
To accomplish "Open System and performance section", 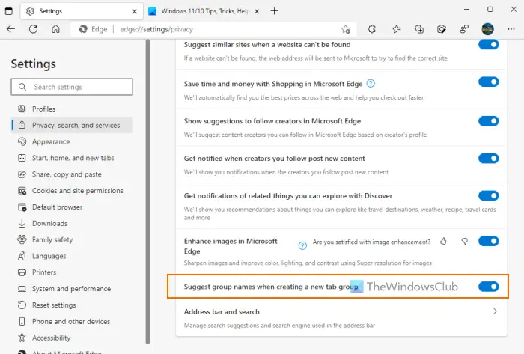I will tap(73, 289).
